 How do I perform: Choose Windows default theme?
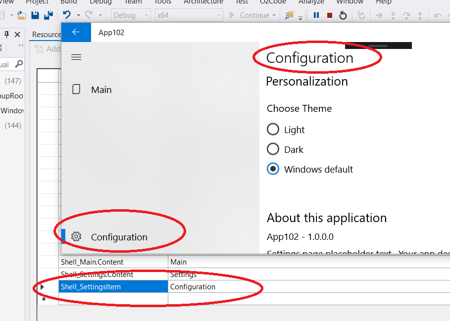point(273,169)
